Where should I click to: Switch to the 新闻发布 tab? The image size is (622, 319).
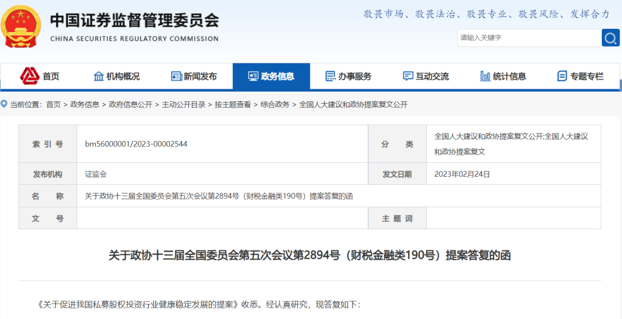pyautogui.click(x=194, y=76)
